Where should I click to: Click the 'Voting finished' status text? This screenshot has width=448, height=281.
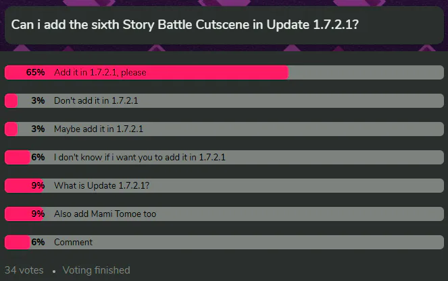pyautogui.click(x=96, y=270)
